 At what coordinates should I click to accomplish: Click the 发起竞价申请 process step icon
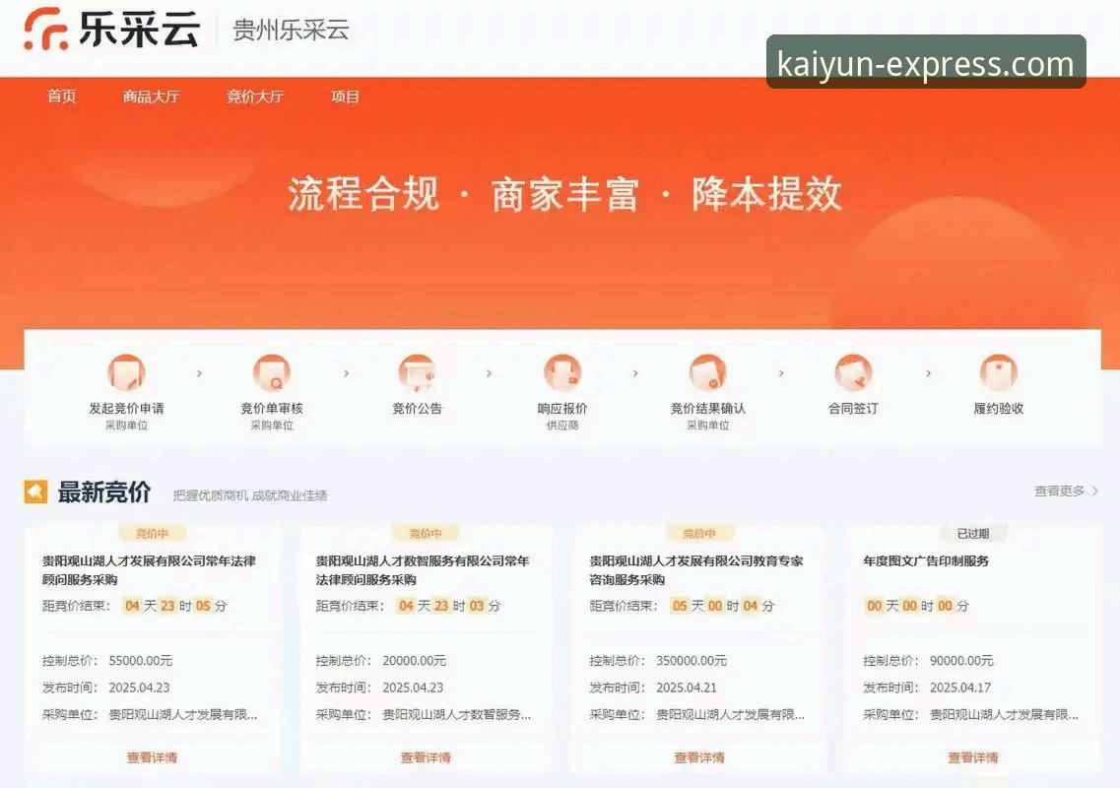125,374
